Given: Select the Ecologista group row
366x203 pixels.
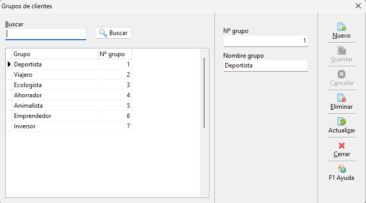Looking at the screenshot, I should pos(69,85).
